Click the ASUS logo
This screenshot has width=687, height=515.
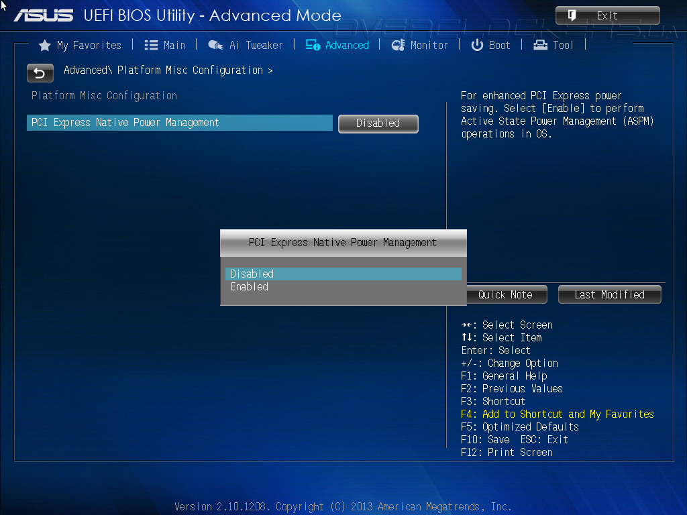pos(44,15)
